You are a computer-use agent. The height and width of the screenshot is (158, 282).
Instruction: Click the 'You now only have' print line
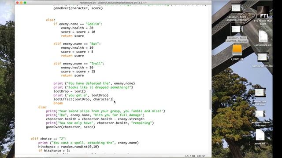click(100, 123)
